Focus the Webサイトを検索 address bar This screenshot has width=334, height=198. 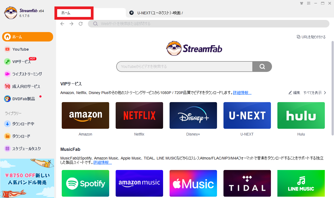[x=209, y=24]
